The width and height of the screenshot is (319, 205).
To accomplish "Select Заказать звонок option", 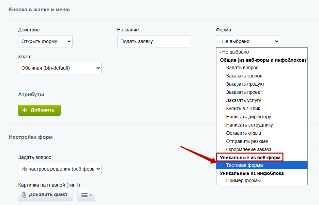I will tap(244, 76).
